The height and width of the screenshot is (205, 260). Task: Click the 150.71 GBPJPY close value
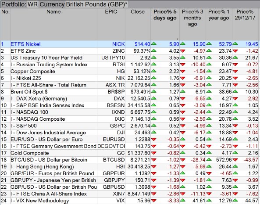point(144,180)
